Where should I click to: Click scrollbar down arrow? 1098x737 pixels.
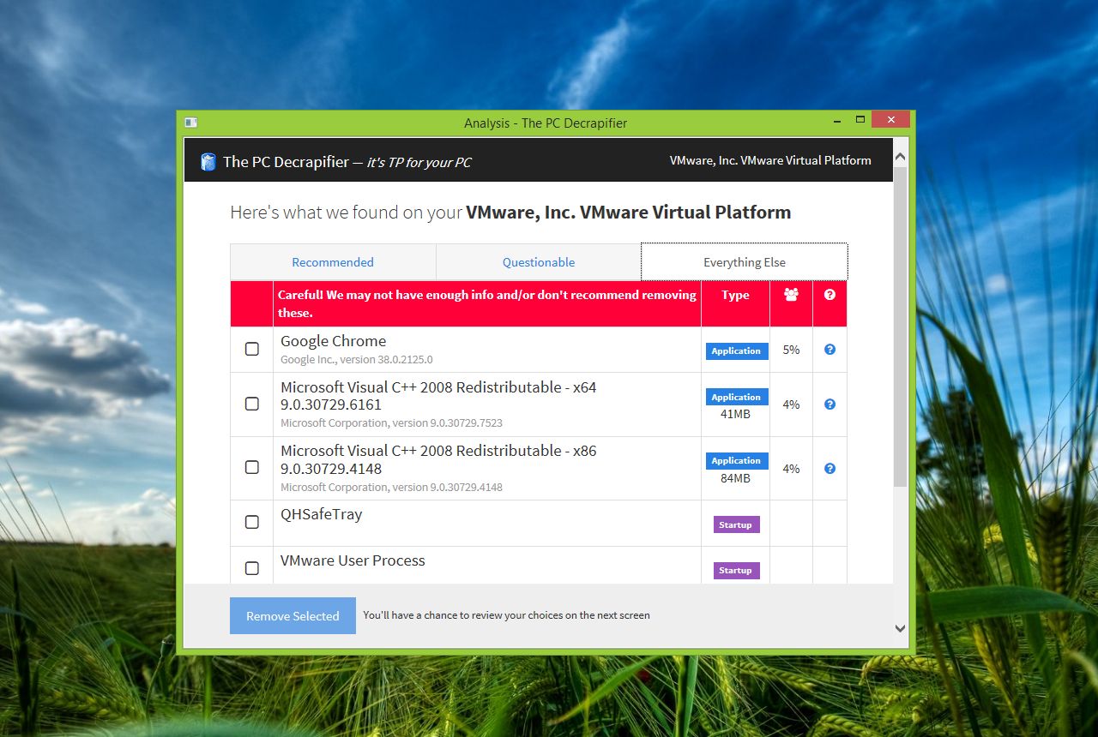click(x=900, y=628)
